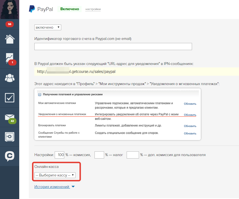239x199 pixels.
Task: Click the green Включено status label
Action: [70, 9]
